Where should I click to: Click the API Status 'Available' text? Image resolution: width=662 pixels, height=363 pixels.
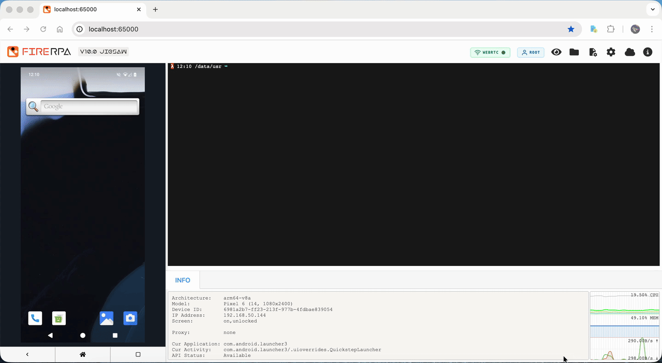[x=237, y=355]
